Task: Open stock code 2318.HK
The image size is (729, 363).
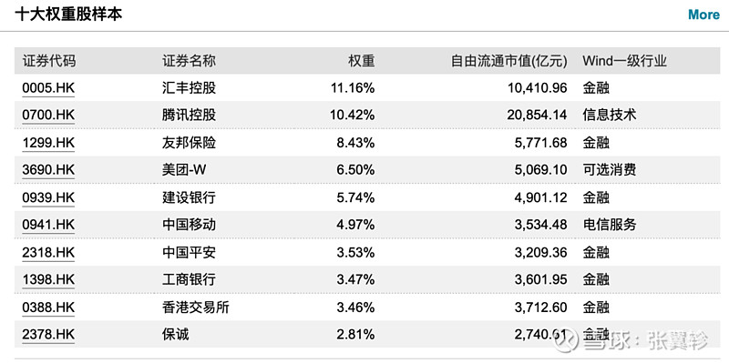Action: pos(48,253)
